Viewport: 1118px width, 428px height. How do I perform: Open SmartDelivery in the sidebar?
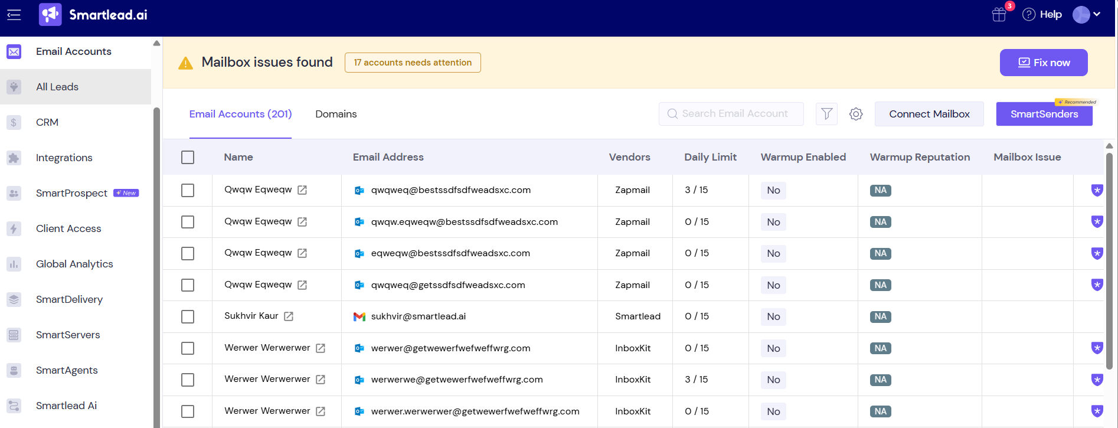69,299
